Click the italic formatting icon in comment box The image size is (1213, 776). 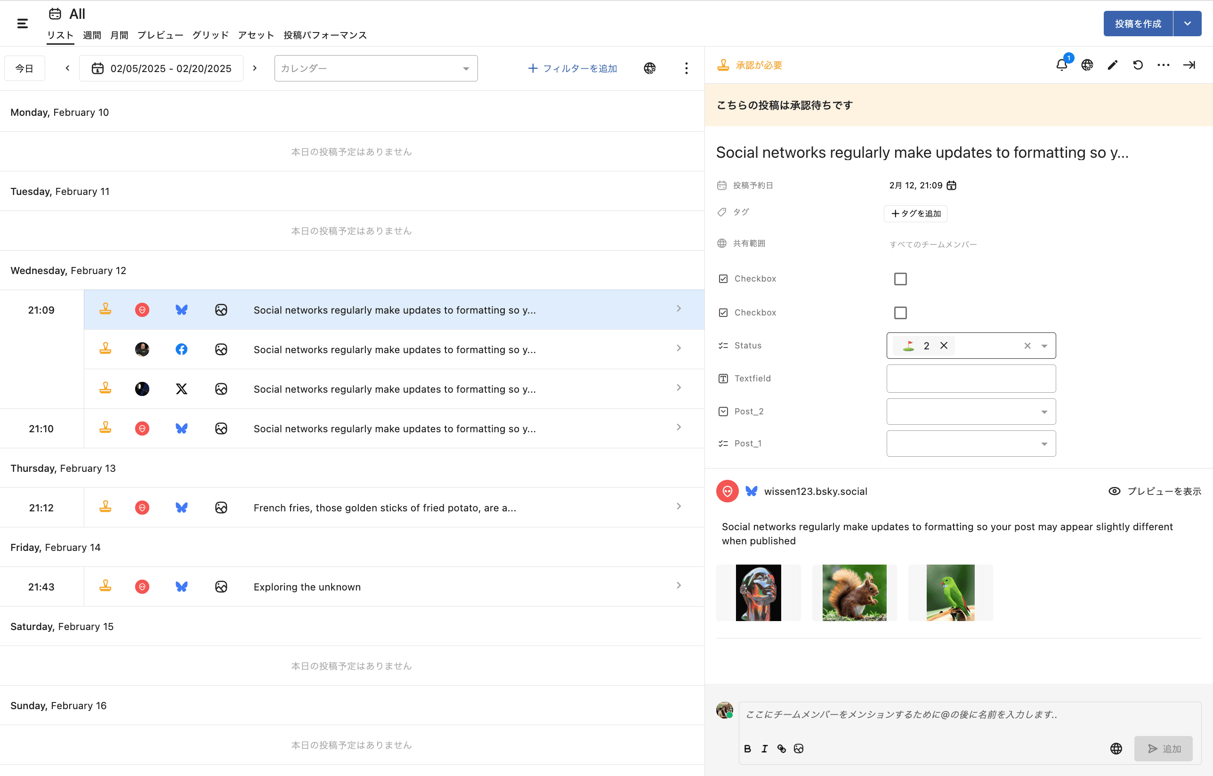765,748
